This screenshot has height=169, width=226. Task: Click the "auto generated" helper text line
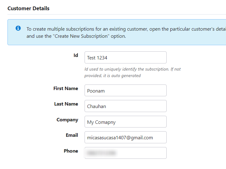point(113,76)
